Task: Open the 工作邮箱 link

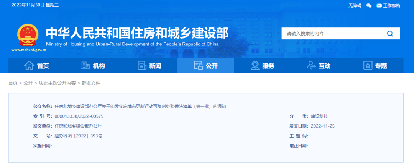Action: pyautogui.click(x=391, y=5)
